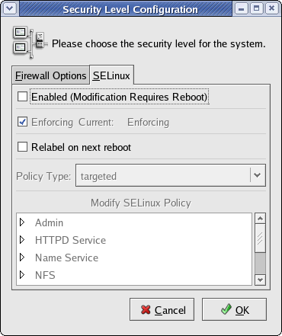Maximize the Security Level Configuration window
Viewport: 282px width, 336px height.
[257, 8]
